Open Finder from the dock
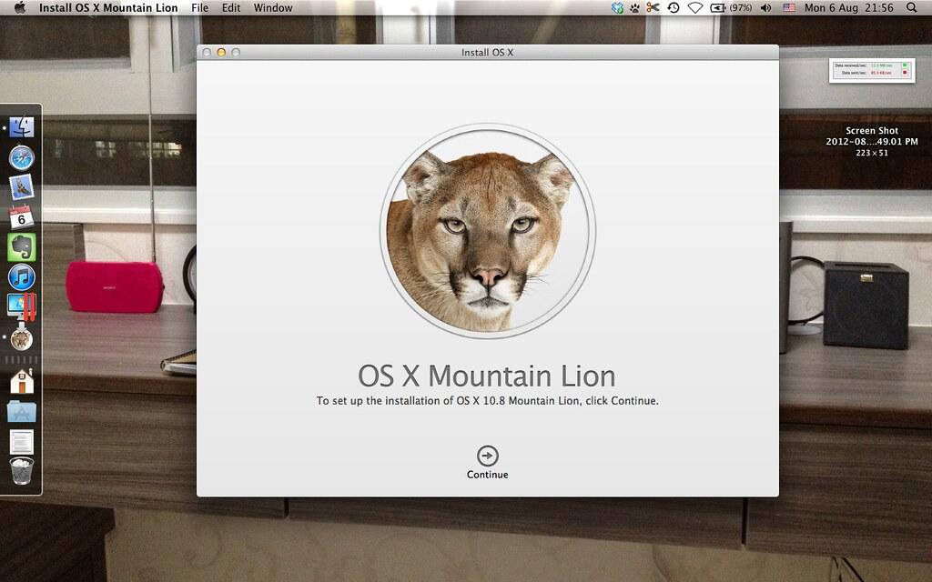The width and height of the screenshot is (932, 582). click(x=21, y=127)
